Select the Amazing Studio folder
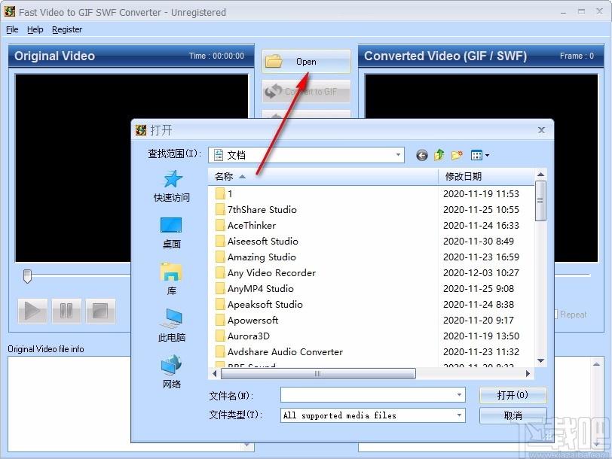The image size is (612, 459). [x=256, y=257]
